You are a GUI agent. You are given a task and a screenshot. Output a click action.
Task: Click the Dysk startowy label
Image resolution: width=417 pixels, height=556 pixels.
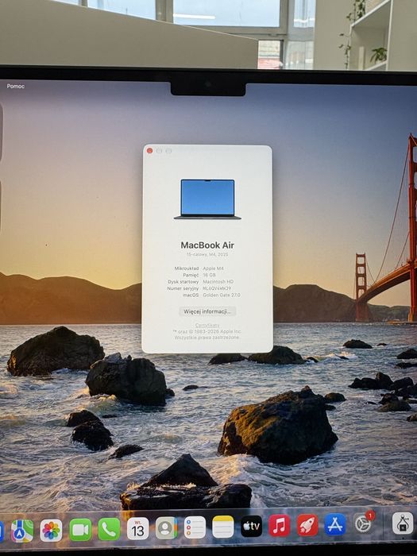(x=183, y=282)
